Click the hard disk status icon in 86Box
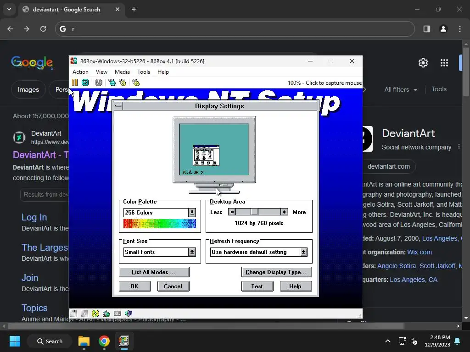Viewport: 470px width, 352px height. point(117,313)
